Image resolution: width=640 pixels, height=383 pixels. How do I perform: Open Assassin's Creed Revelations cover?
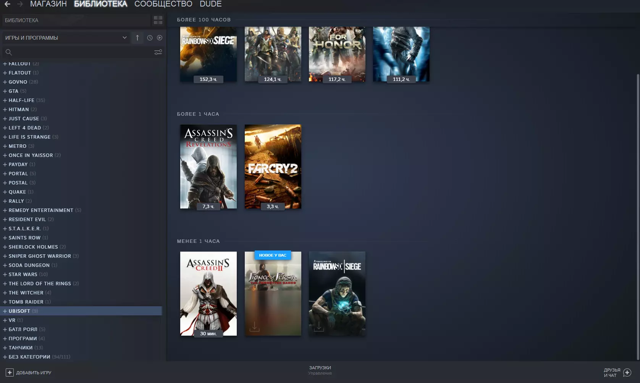pyautogui.click(x=208, y=166)
